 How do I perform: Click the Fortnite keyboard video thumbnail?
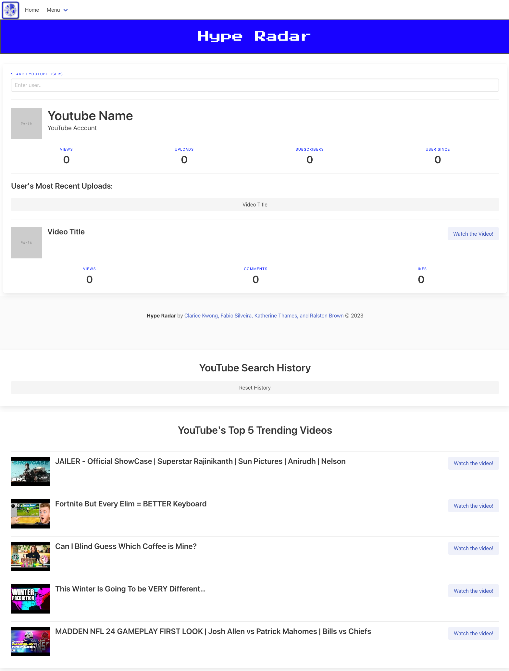coord(31,514)
